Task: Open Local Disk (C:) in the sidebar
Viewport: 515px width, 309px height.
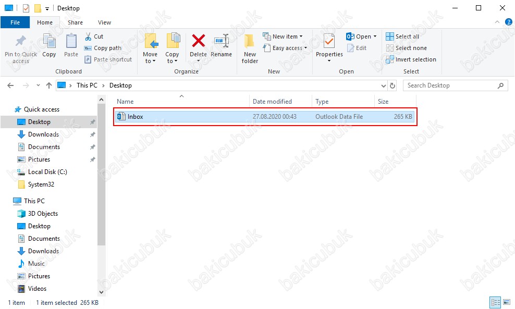Action: pos(47,172)
